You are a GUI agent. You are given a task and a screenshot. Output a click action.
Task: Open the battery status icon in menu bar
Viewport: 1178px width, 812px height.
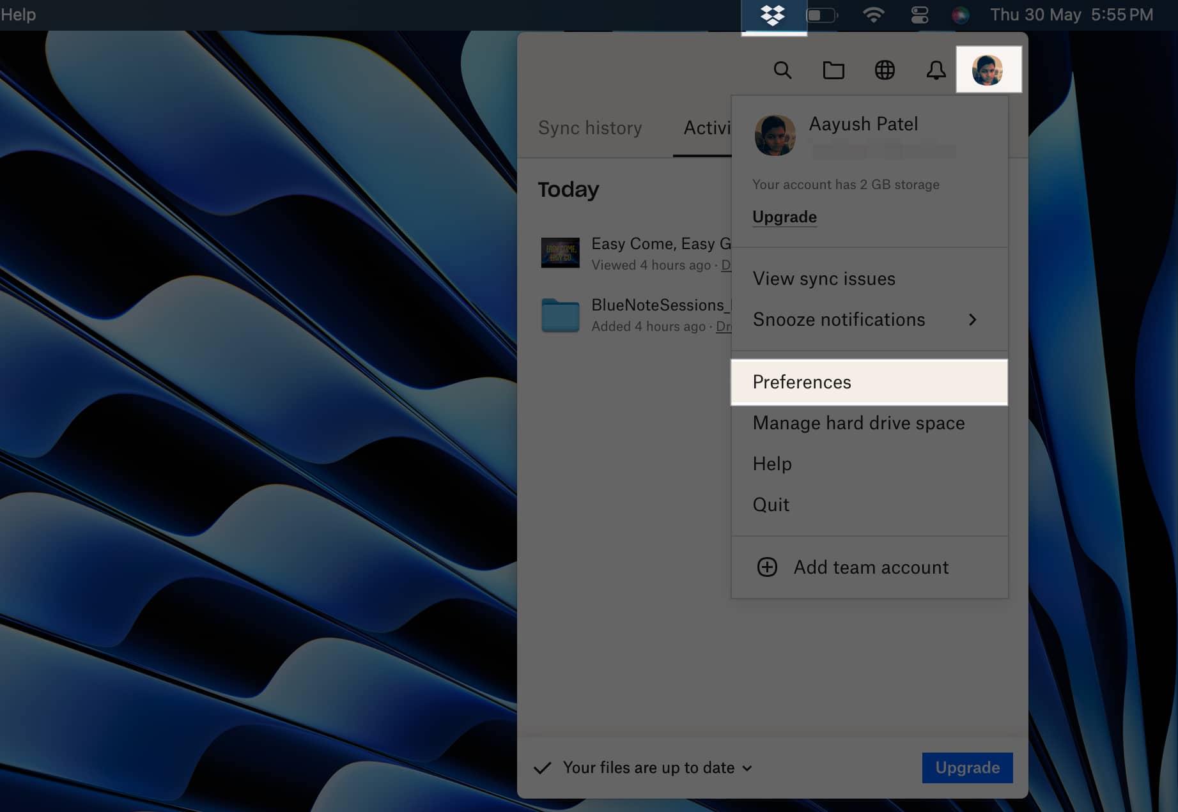coord(822,15)
